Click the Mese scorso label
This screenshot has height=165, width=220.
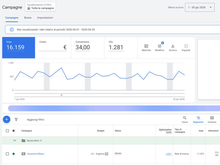[176, 7]
